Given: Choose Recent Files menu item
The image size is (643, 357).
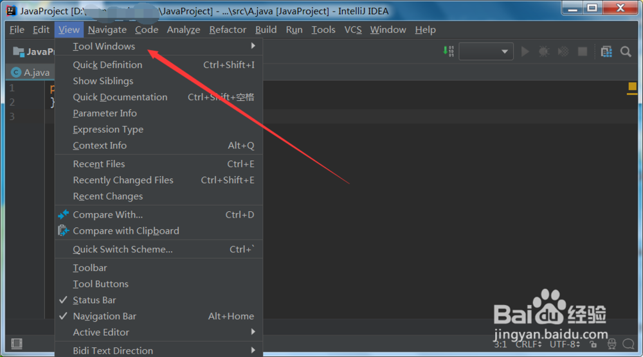Looking at the screenshot, I should [159, 164].
